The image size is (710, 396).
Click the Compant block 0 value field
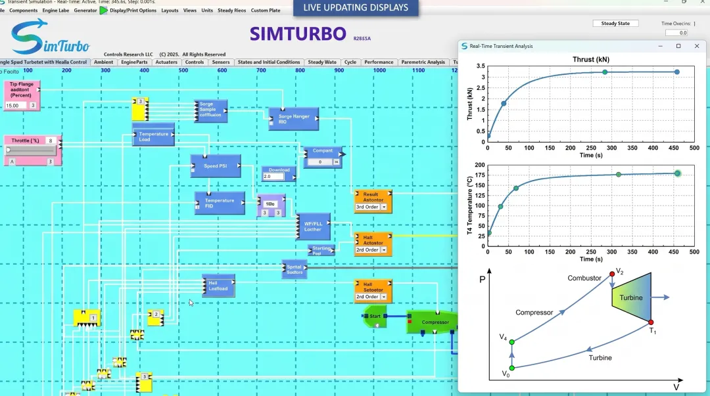(320, 162)
